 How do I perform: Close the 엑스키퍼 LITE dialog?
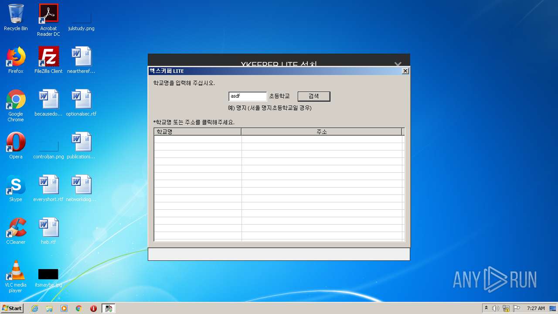click(x=405, y=71)
